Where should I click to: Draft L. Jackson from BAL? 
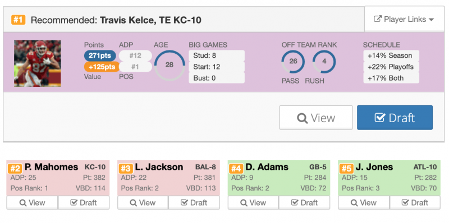194,203
